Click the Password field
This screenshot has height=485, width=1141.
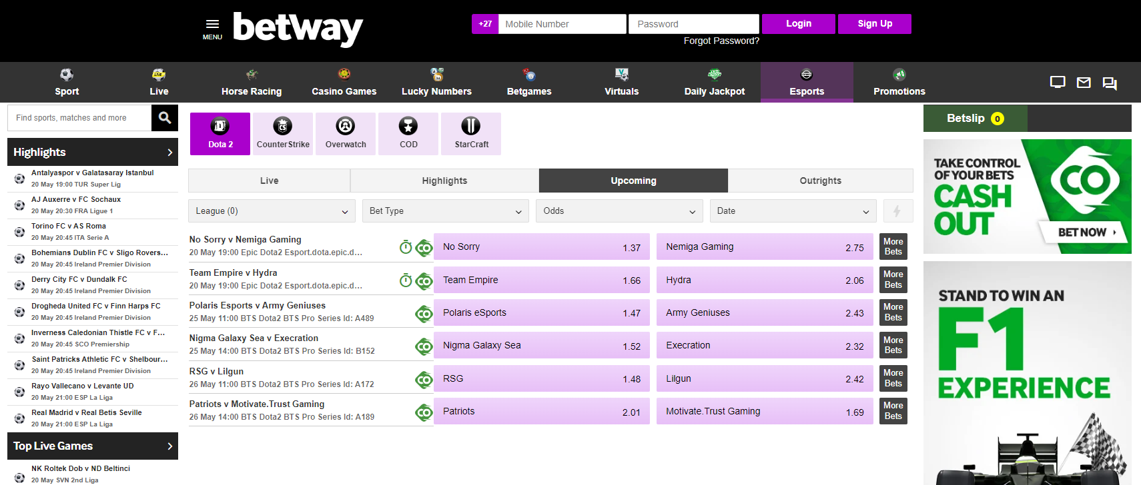click(x=694, y=24)
